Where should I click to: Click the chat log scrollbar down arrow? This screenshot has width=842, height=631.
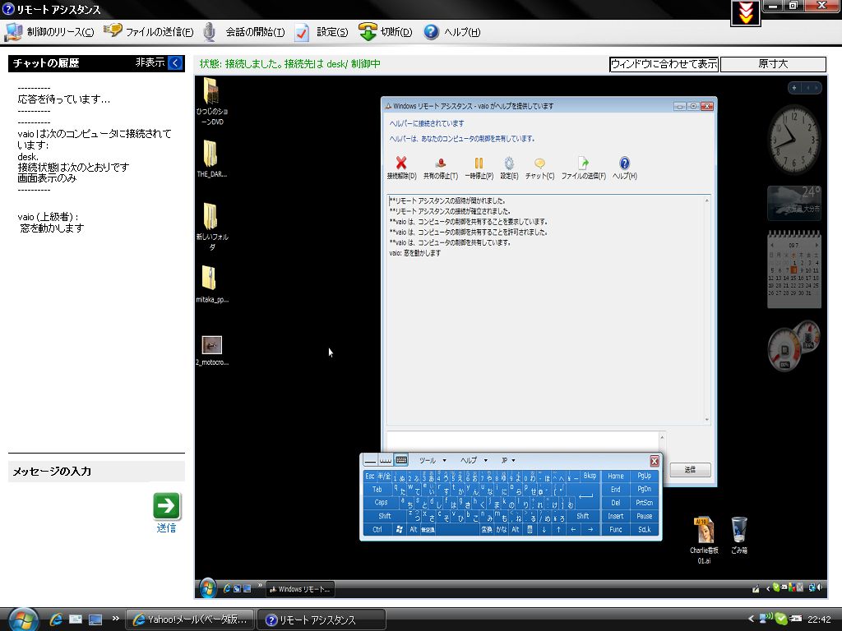pos(706,420)
